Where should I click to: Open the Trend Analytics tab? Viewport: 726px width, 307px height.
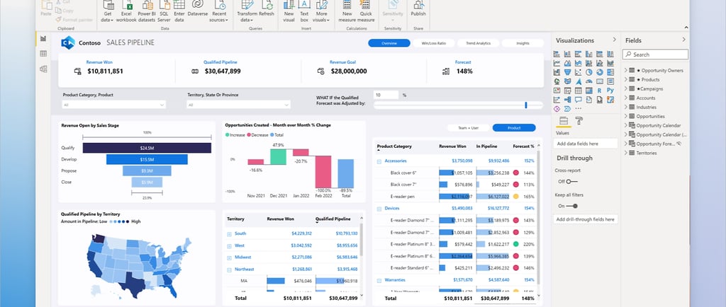[478, 43]
